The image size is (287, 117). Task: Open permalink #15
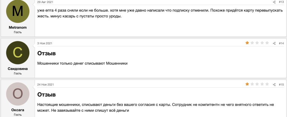[x=281, y=84]
